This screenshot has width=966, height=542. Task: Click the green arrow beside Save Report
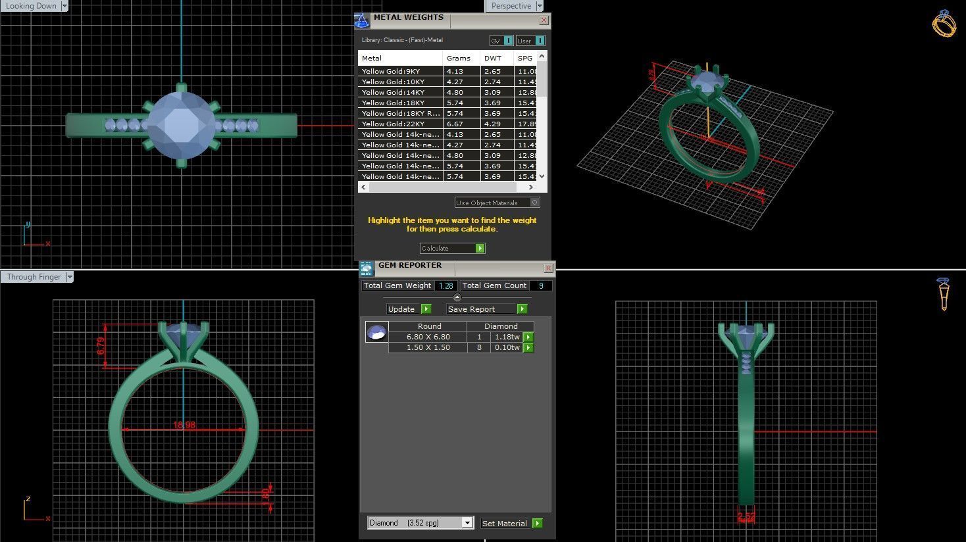pos(522,308)
